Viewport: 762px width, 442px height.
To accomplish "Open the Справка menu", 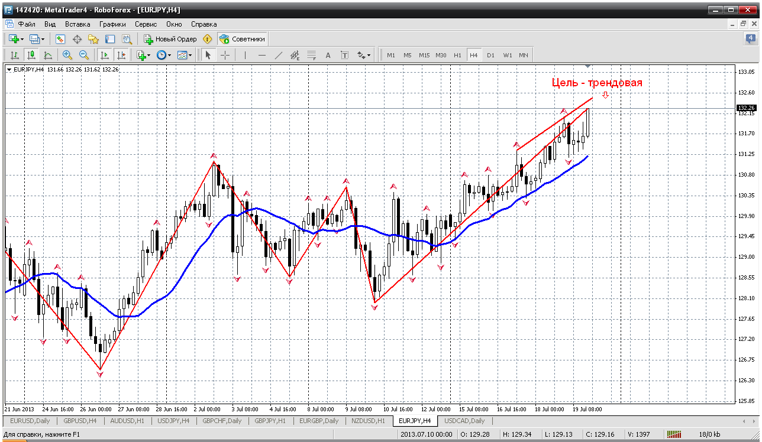I will [x=204, y=24].
